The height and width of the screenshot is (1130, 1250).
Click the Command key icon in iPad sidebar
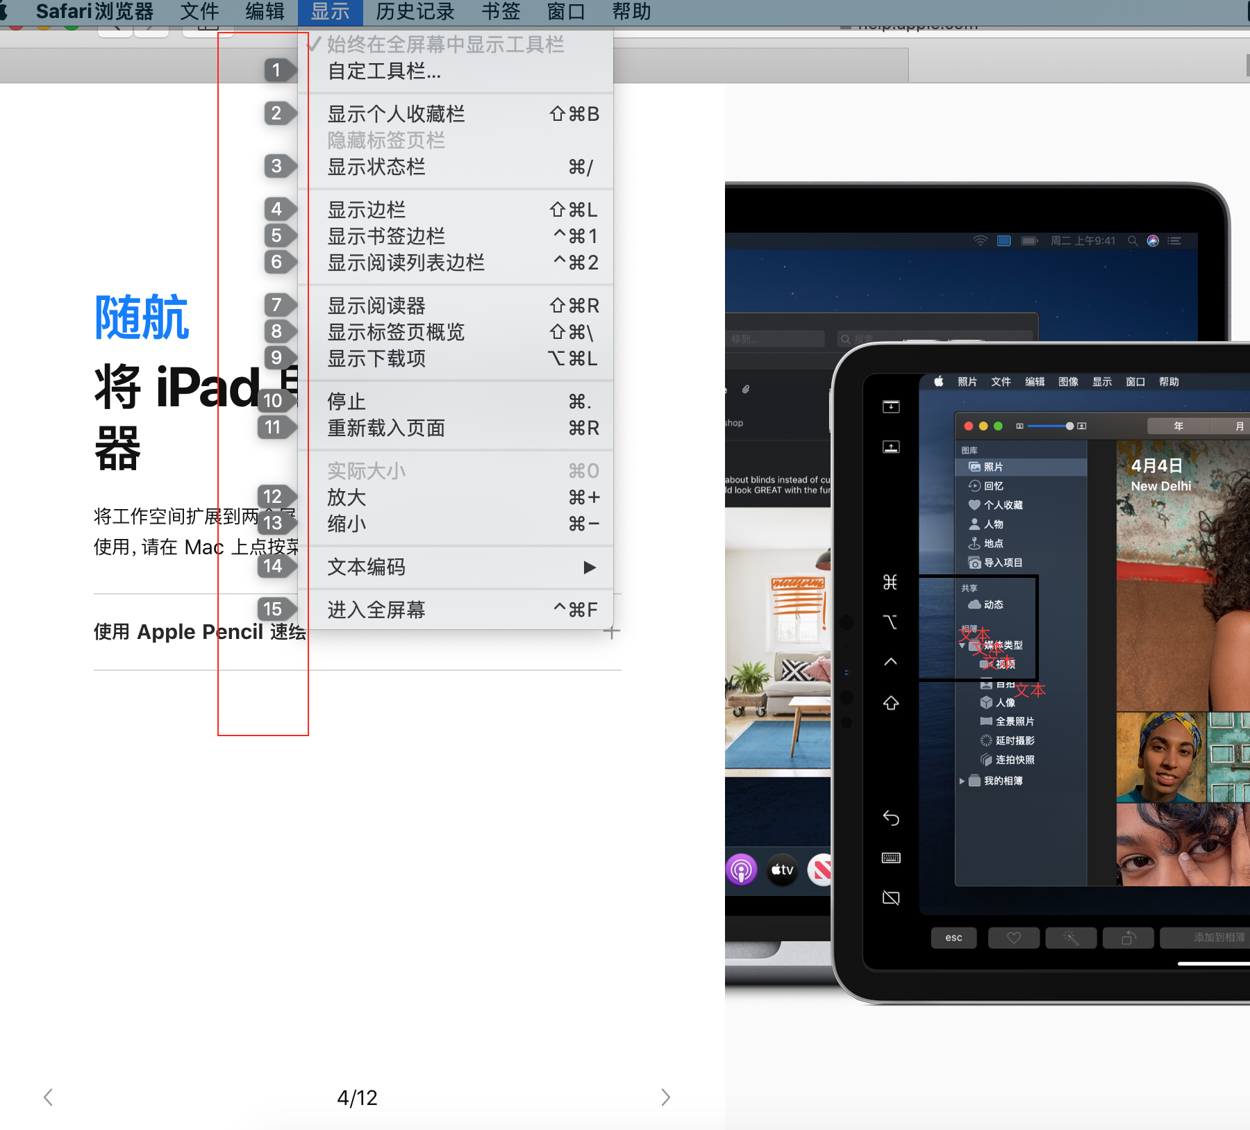point(890,582)
